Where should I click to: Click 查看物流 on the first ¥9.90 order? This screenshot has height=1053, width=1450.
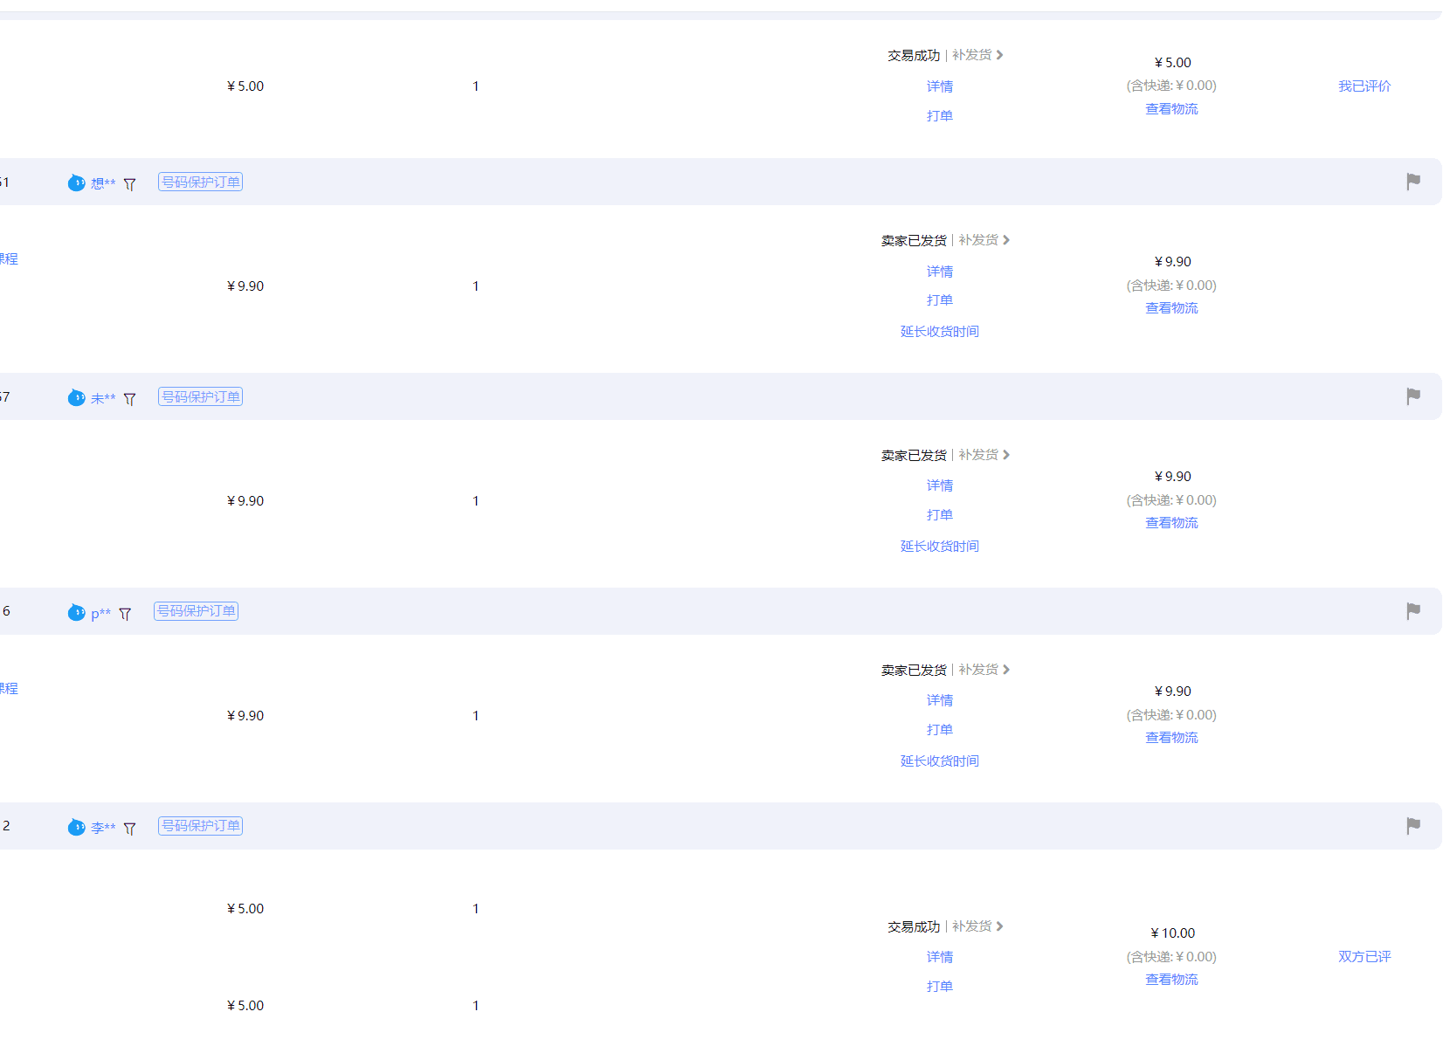[1171, 307]
